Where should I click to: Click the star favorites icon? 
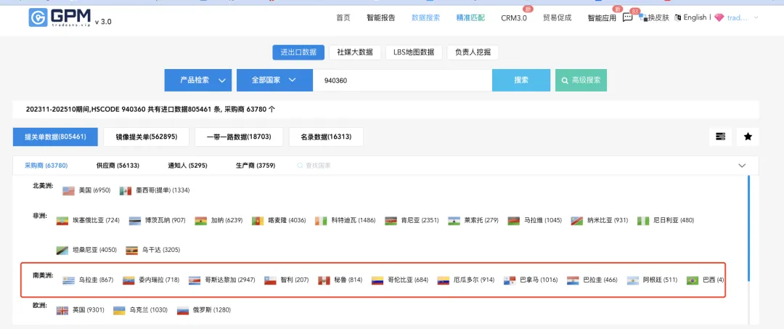[x=748, y=136]
